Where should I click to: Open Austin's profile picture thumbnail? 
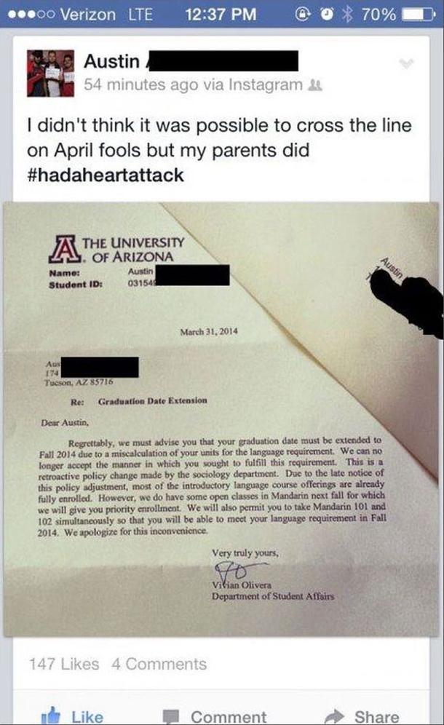tap(50, 73)
